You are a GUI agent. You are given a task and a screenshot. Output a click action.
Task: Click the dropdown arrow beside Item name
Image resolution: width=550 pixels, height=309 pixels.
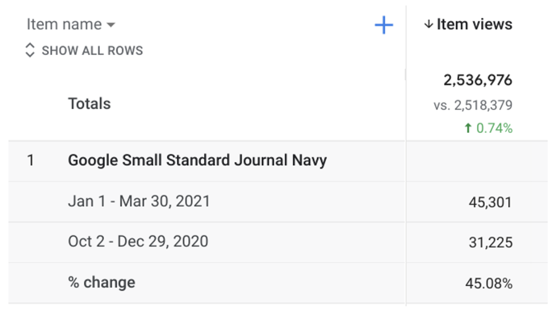click(x=111, y=25)
